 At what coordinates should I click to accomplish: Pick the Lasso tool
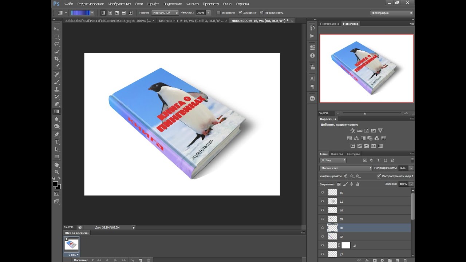tap(57, 44)
